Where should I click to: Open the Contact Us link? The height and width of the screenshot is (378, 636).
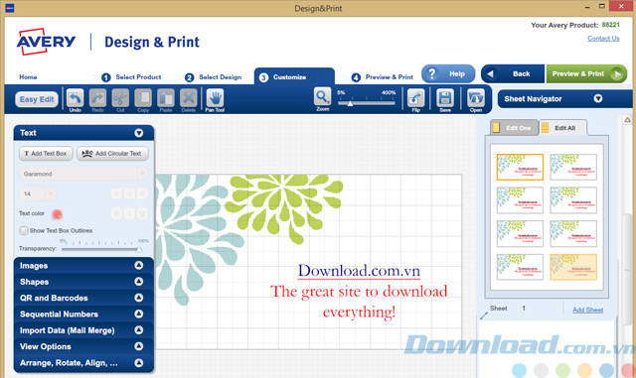(603, 38)
